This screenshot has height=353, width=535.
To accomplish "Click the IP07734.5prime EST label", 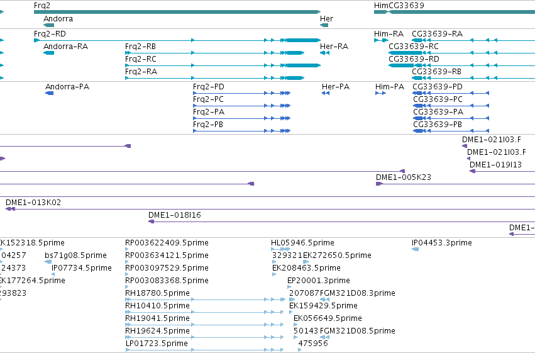I will tap(82, 268).
